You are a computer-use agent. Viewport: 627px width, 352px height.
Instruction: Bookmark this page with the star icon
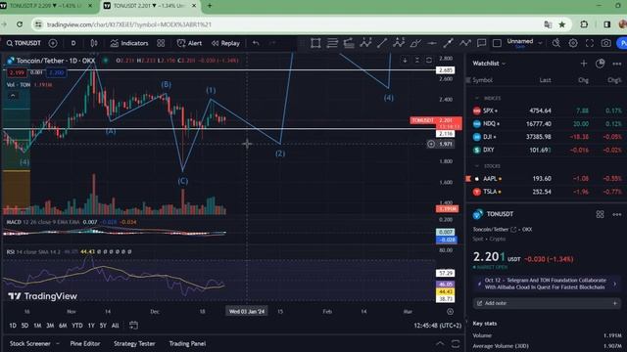[x=561, y=24]
